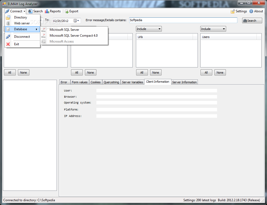Select Microsoft SQL Server database option

(74, 30)
